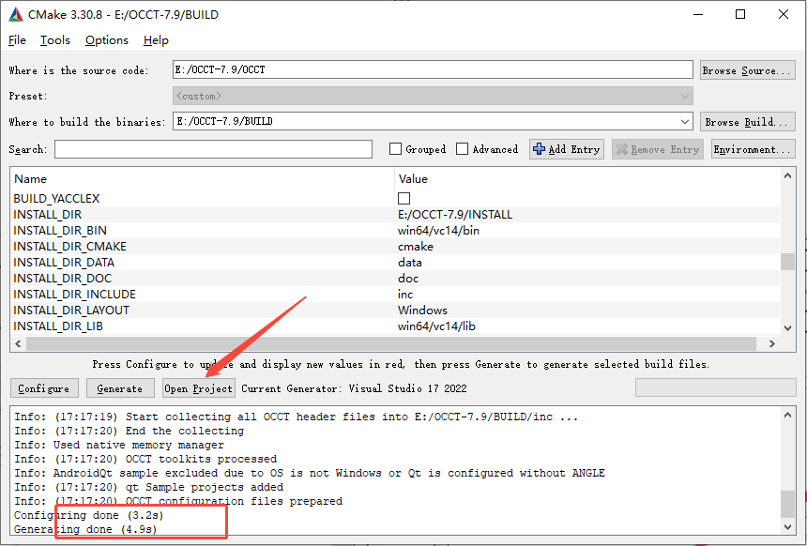Minimize the CMake window
The image size is (807, 546).
(697, 14)
